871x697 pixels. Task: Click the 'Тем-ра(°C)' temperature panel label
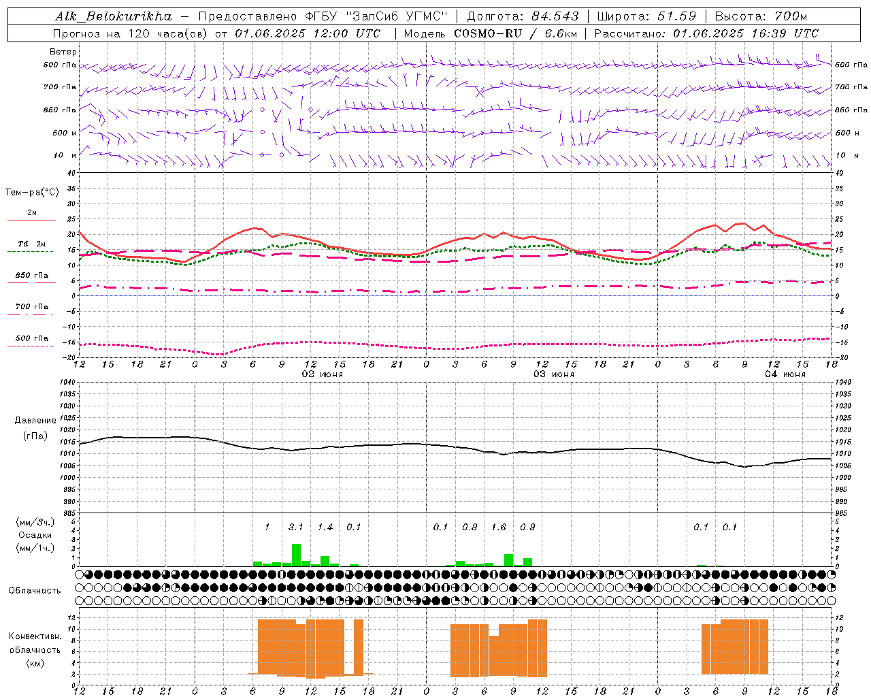click(x=32, y=193)
